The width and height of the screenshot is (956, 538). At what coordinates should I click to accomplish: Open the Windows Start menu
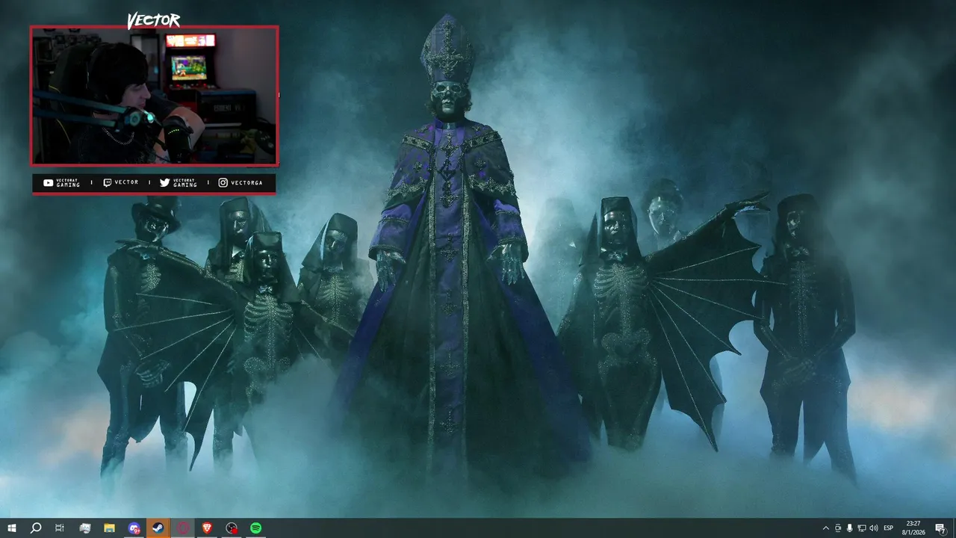[x=11, y=528]
